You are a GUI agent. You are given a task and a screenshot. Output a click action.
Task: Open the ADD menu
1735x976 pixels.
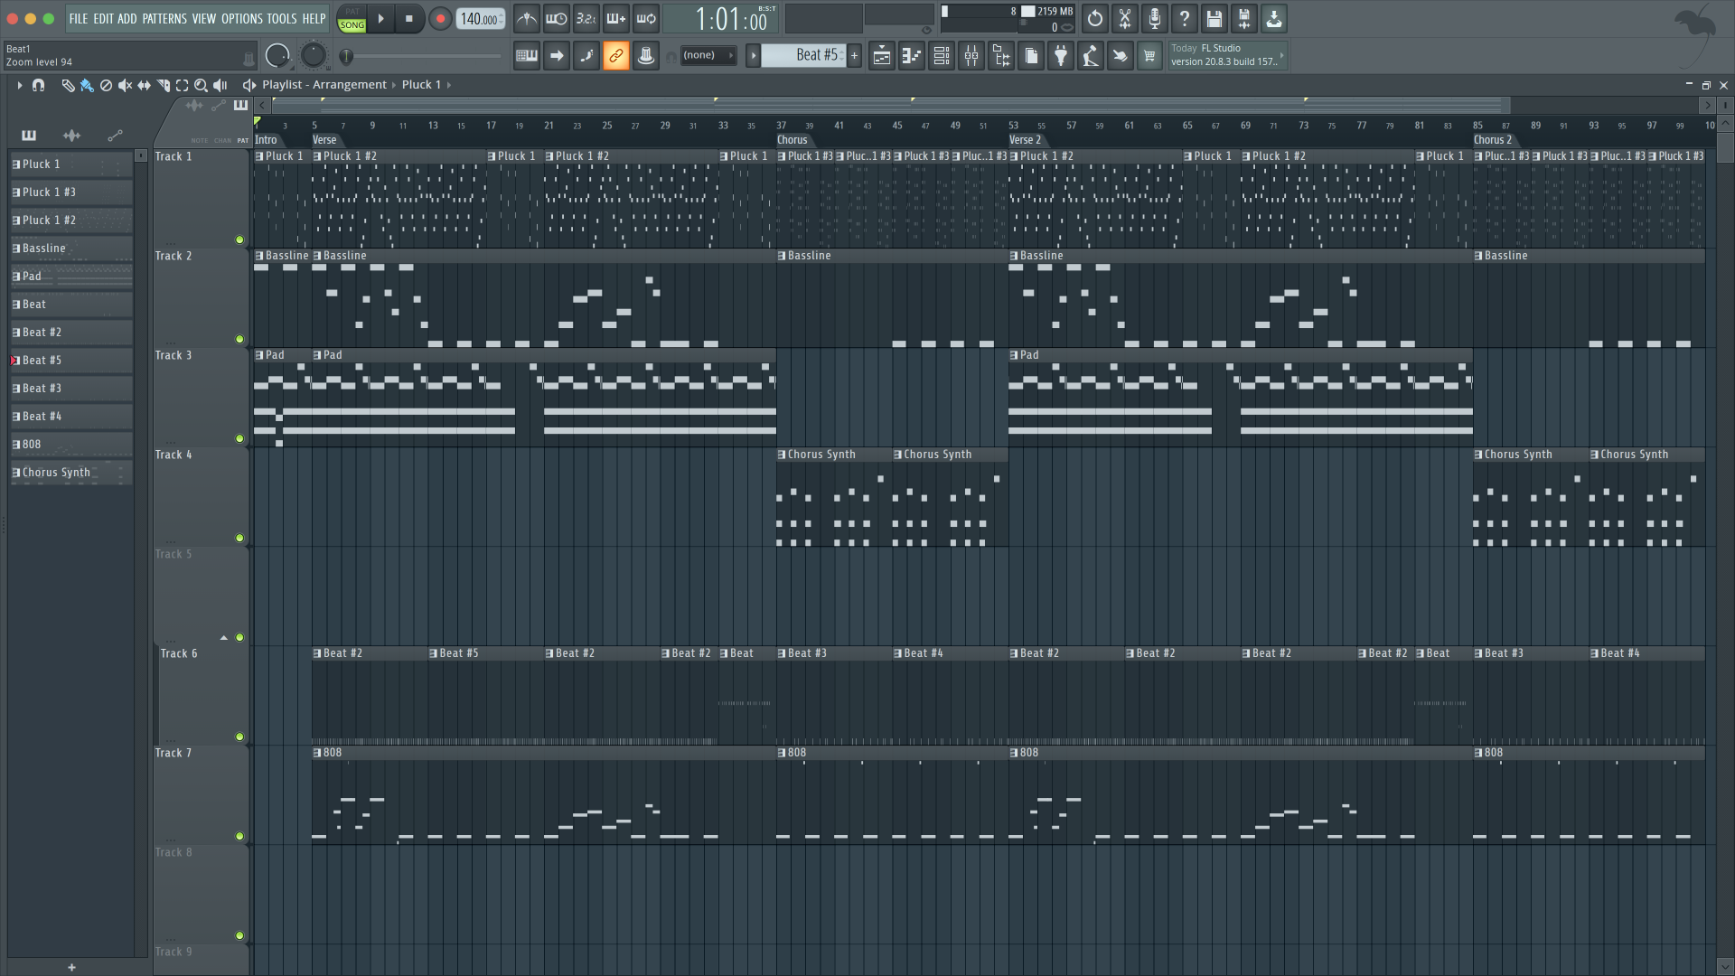[127, 19]
